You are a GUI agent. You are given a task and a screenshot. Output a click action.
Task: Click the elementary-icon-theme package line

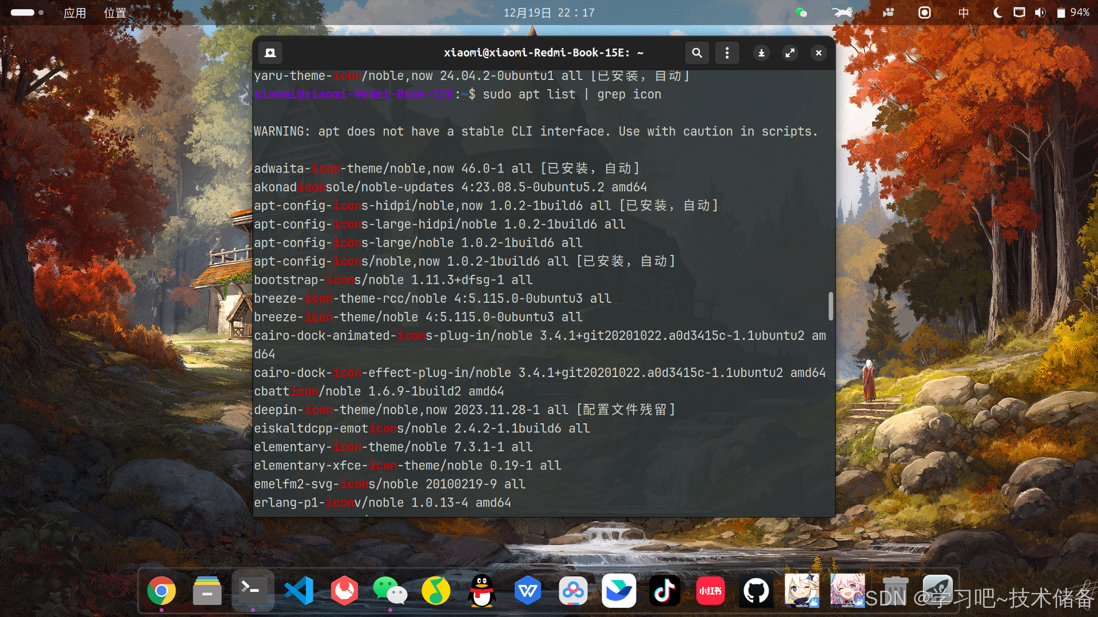click(393, 447)
